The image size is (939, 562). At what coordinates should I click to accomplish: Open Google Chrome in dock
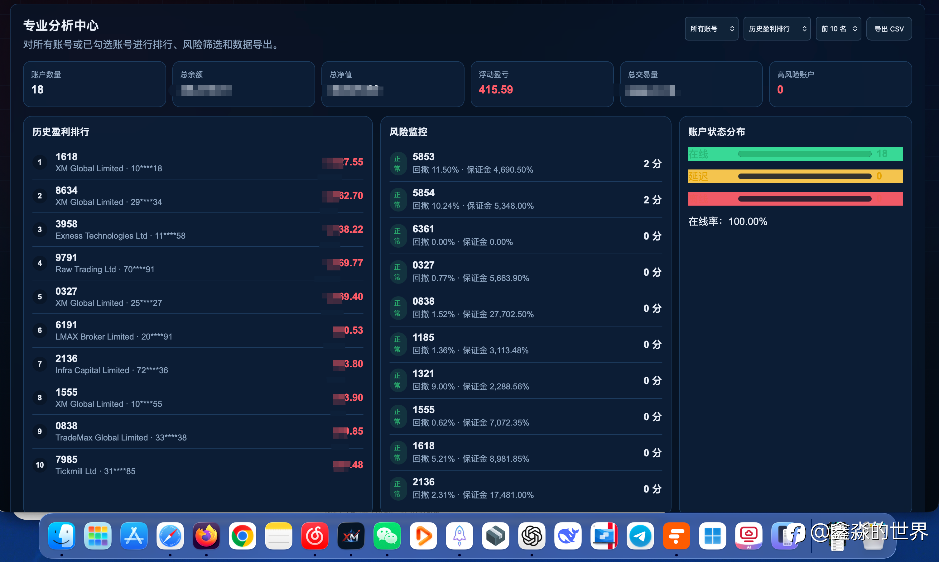pyautogui.click(x=243, y=536)
